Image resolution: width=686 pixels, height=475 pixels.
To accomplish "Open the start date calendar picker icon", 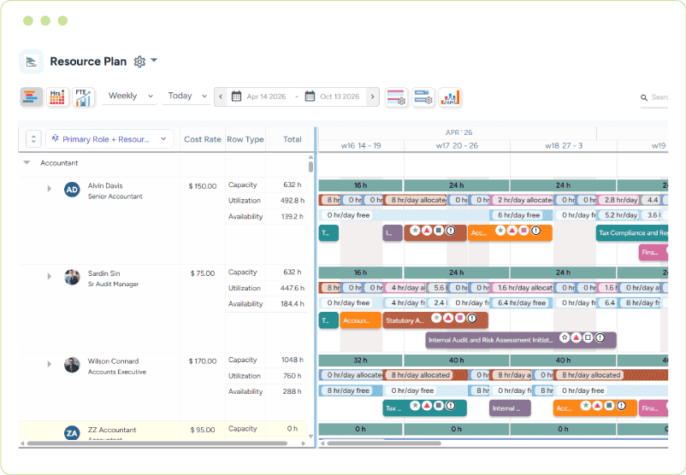I will click(x=236, y=97).
